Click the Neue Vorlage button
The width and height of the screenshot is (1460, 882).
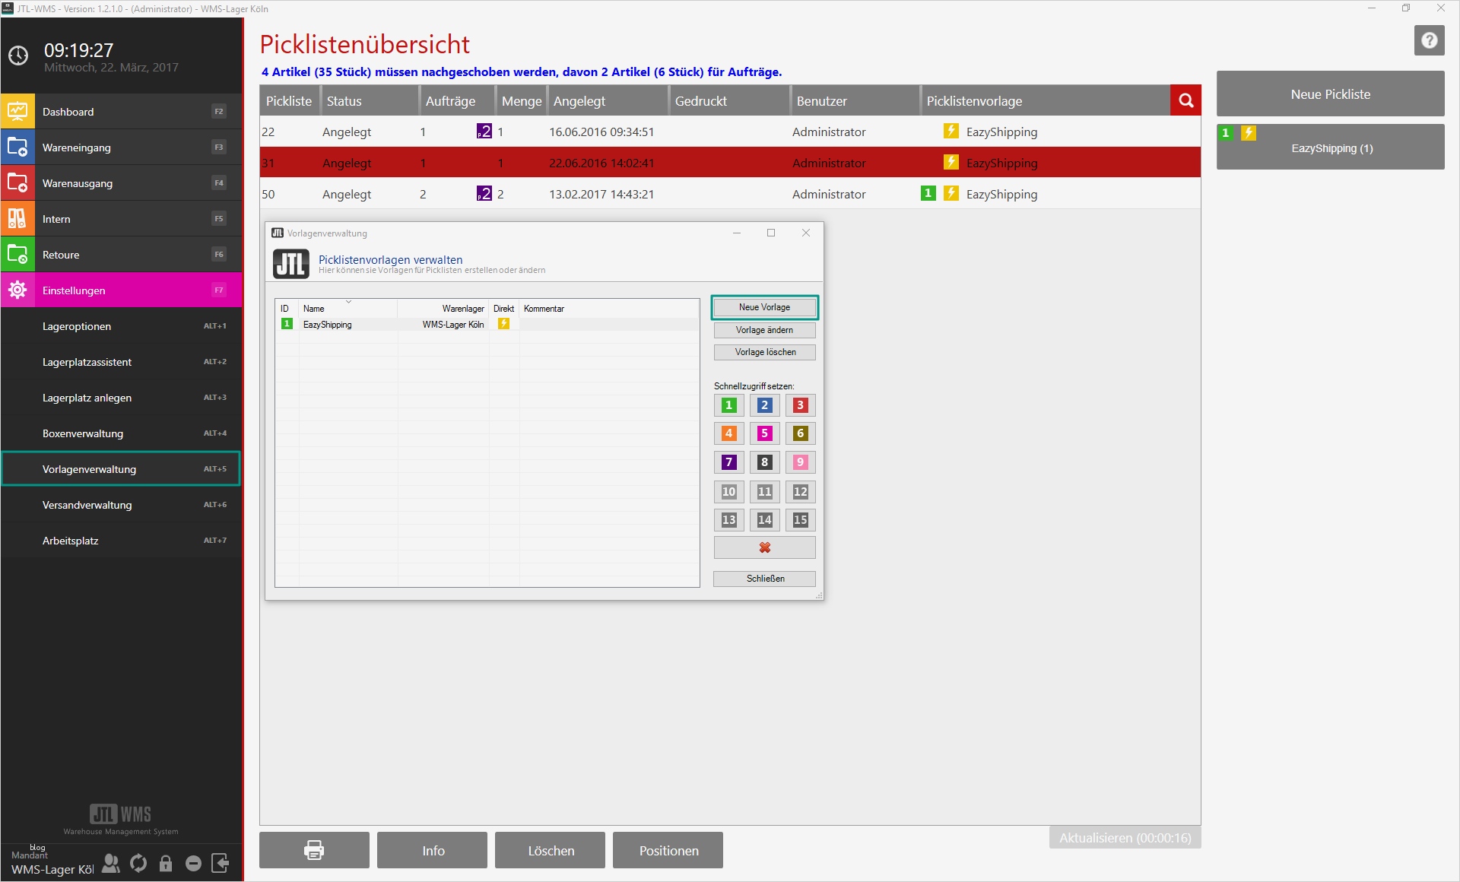coord(764,307)
